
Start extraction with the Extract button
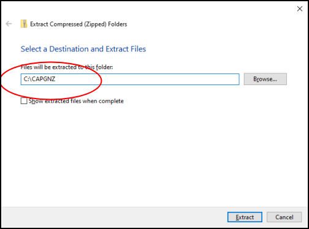245,217
